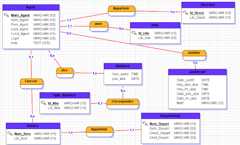Click the 1,n cardinality above Justificatif

tap(195, 63)
